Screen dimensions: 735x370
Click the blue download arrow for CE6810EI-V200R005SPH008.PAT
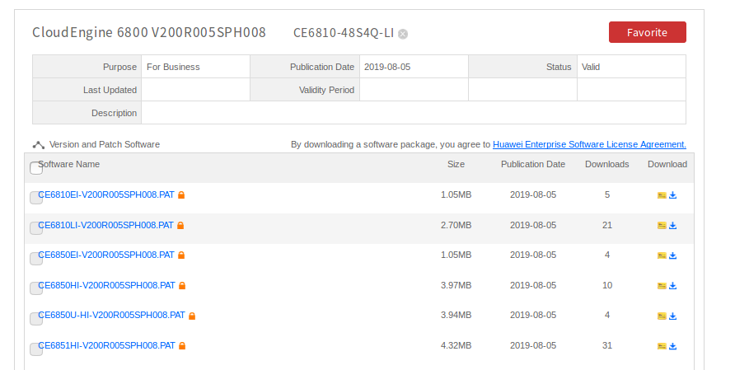[672, 195]
